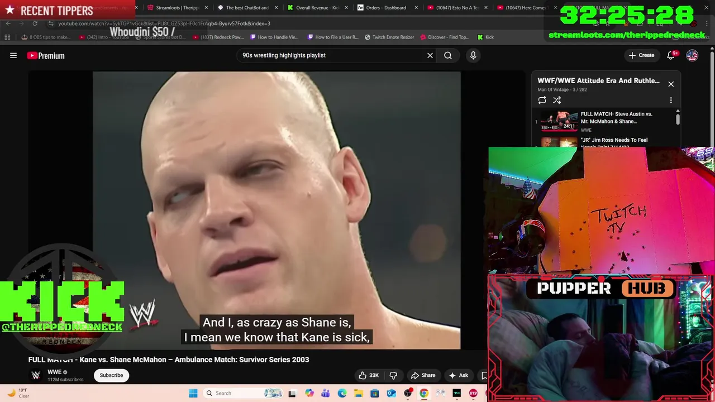Open the YouTube guide hamburger menu
The width and height of the screenshot is (715, 402).
click(13, 55)
